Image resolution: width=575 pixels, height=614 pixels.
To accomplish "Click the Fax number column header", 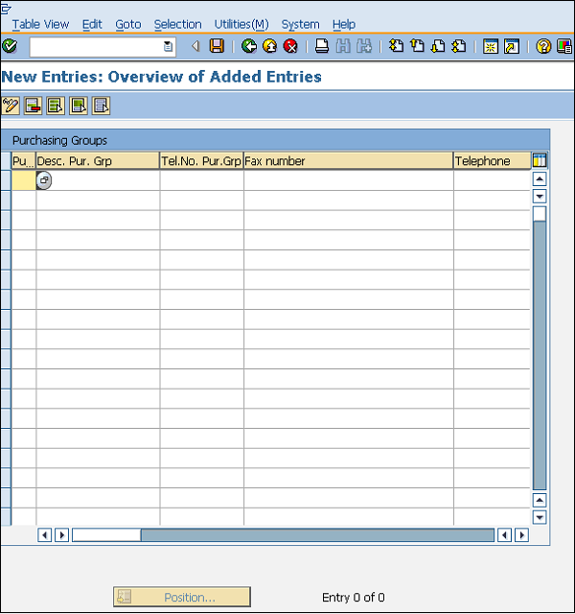I will pos(348,161).
